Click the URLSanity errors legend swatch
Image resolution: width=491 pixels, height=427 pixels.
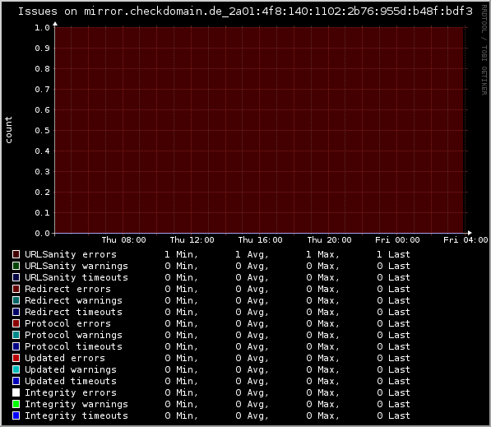click(x=16, y=254)
